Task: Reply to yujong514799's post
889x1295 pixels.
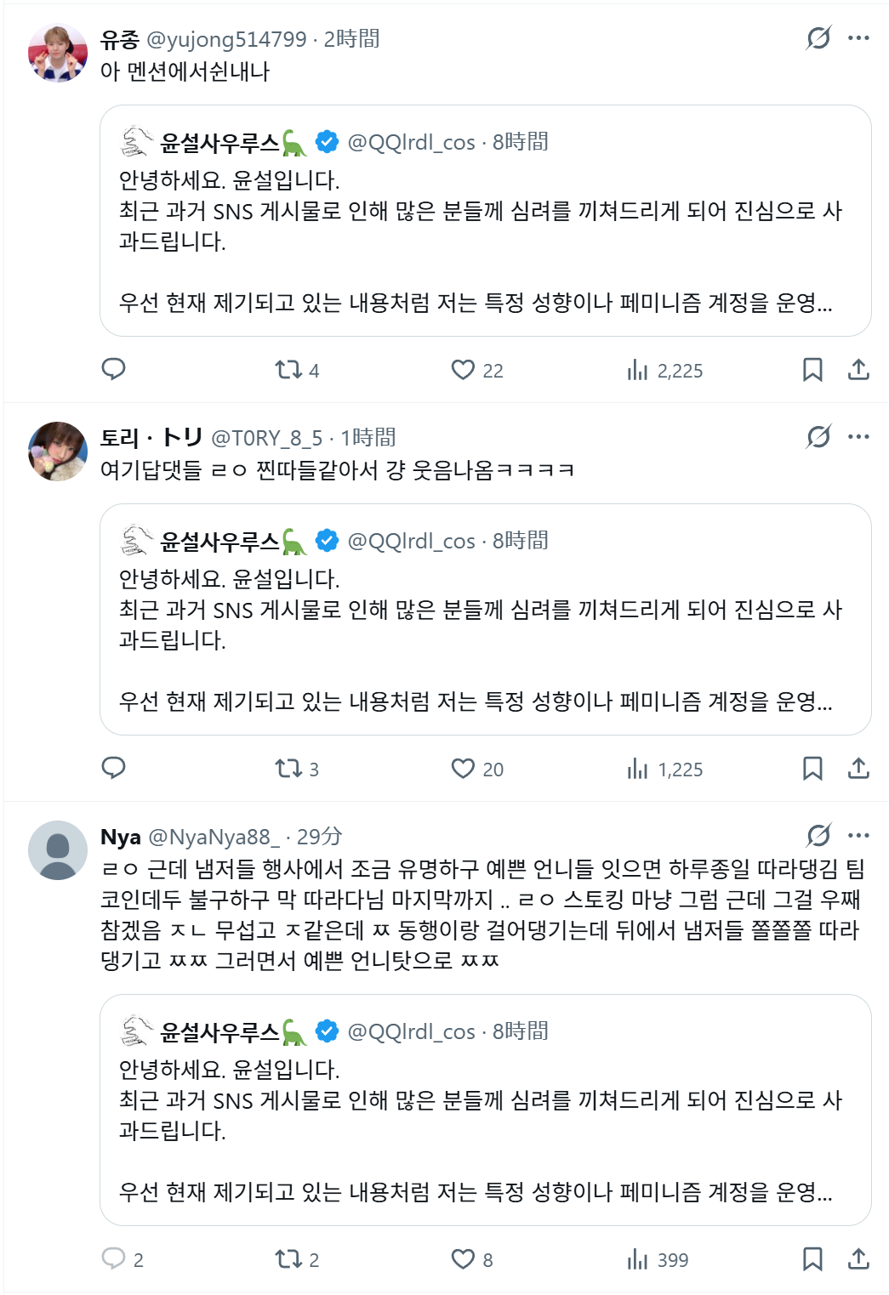Action: (x=113, y=369)
